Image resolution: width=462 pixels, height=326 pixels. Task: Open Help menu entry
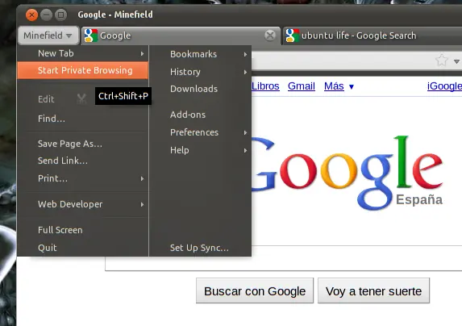(200, 150)
